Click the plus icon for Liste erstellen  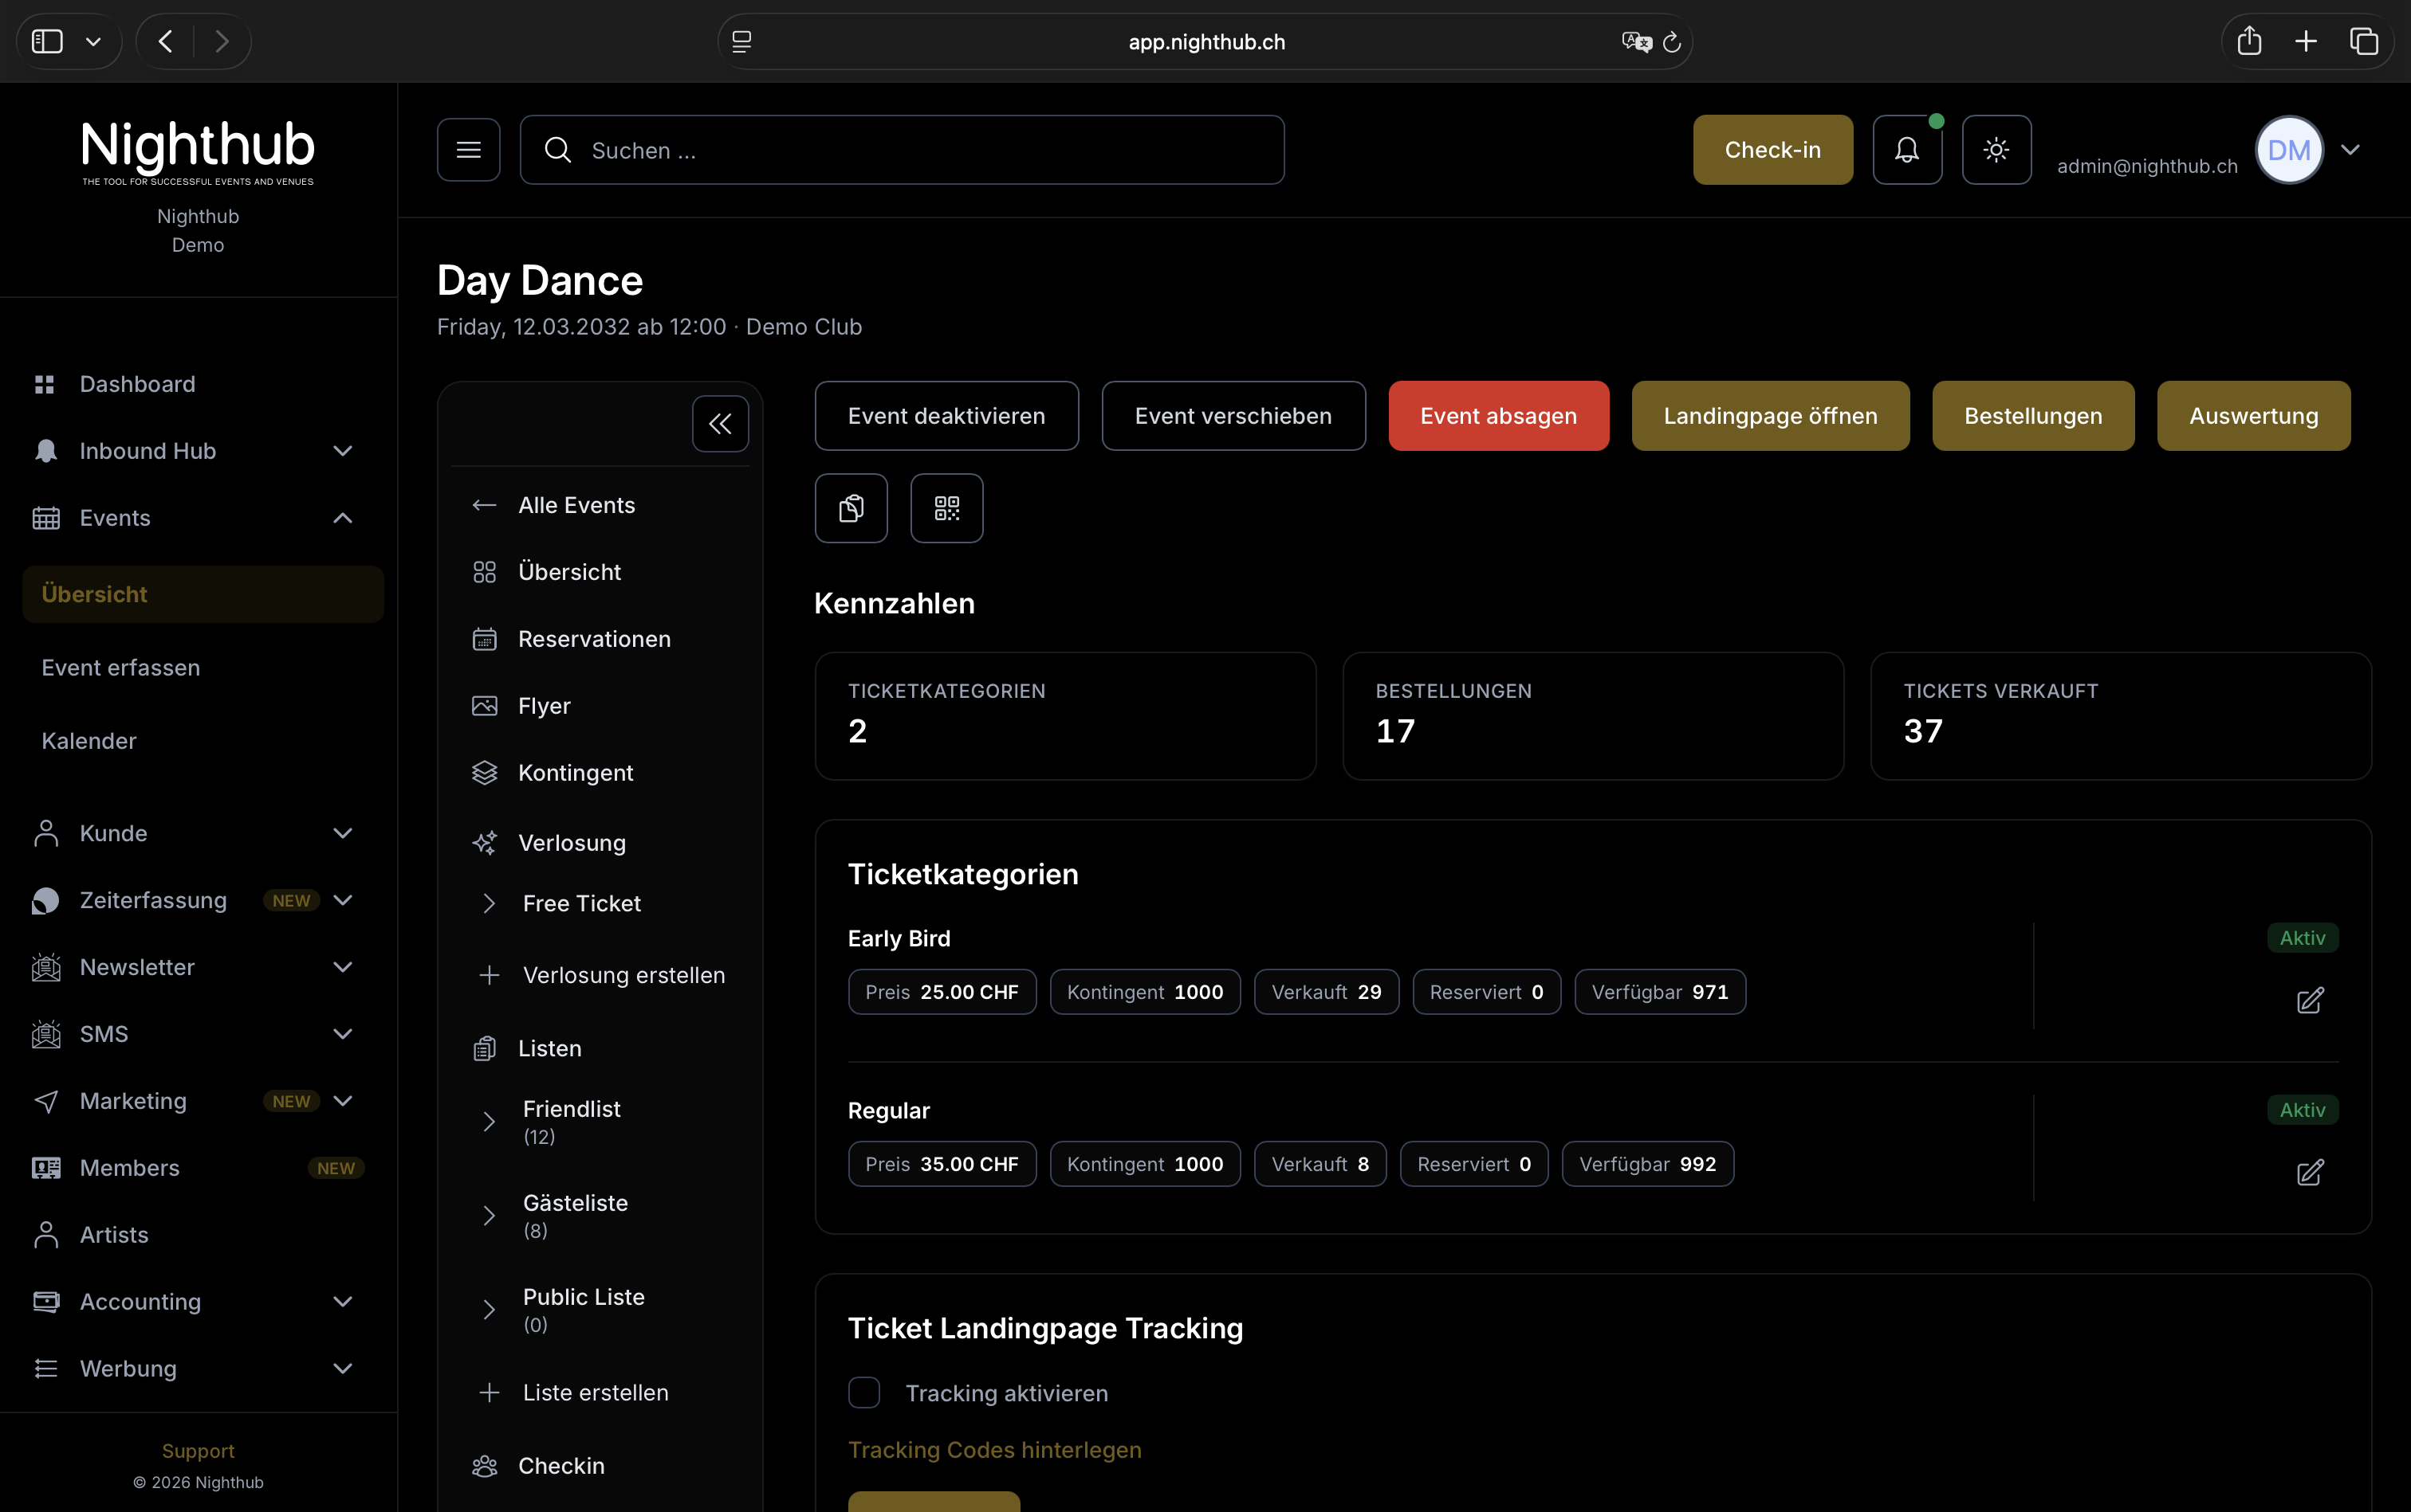489,1393
